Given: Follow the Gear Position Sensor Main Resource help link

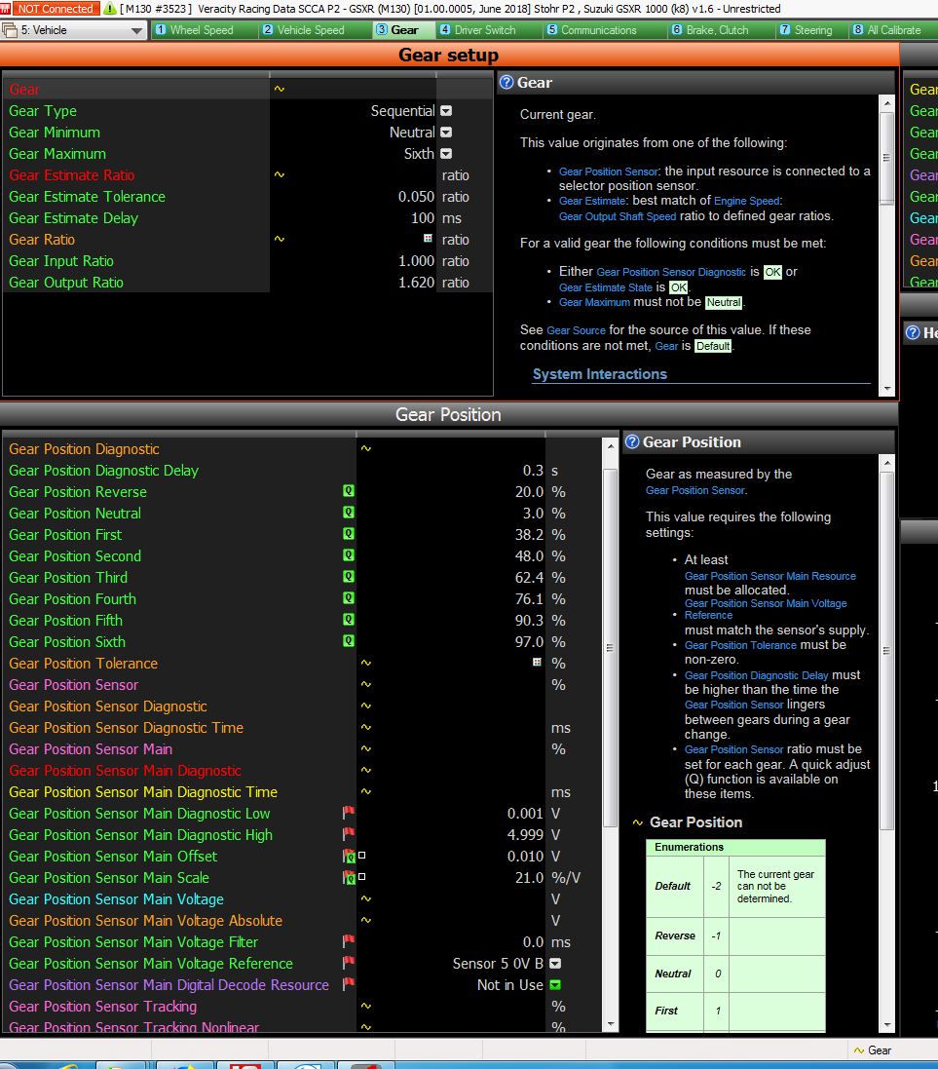Looking at the screenshot, I should pos(770,576).
